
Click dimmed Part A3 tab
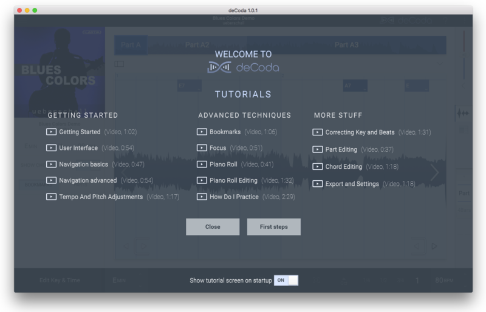pyautogui.click(x=346, y=45)
